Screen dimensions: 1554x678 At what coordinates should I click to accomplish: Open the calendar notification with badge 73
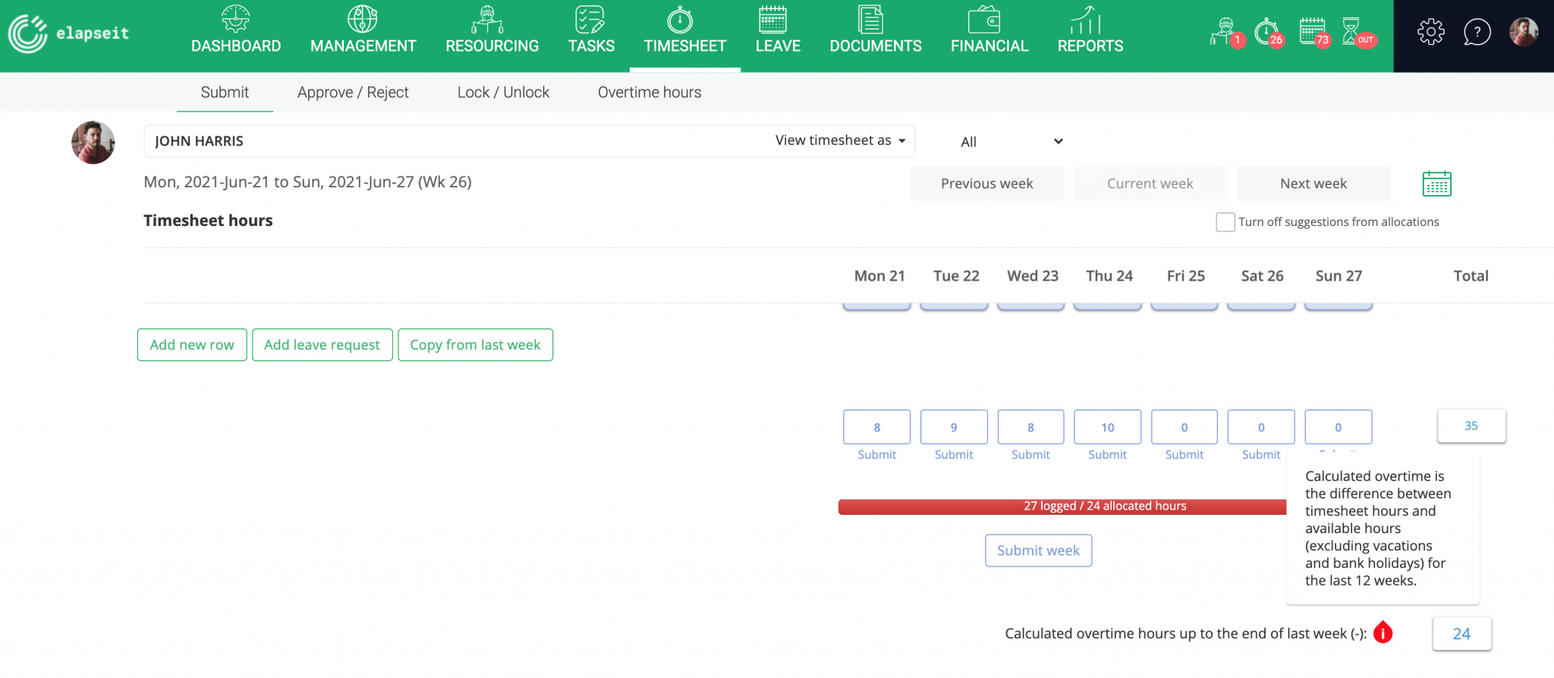1313,32
